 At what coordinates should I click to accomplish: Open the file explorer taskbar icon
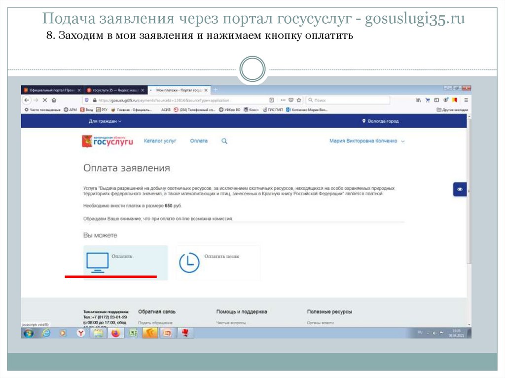coord(98,333)
